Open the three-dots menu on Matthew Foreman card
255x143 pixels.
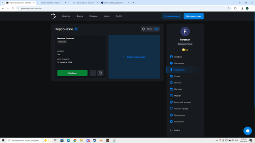coord(93,73)
